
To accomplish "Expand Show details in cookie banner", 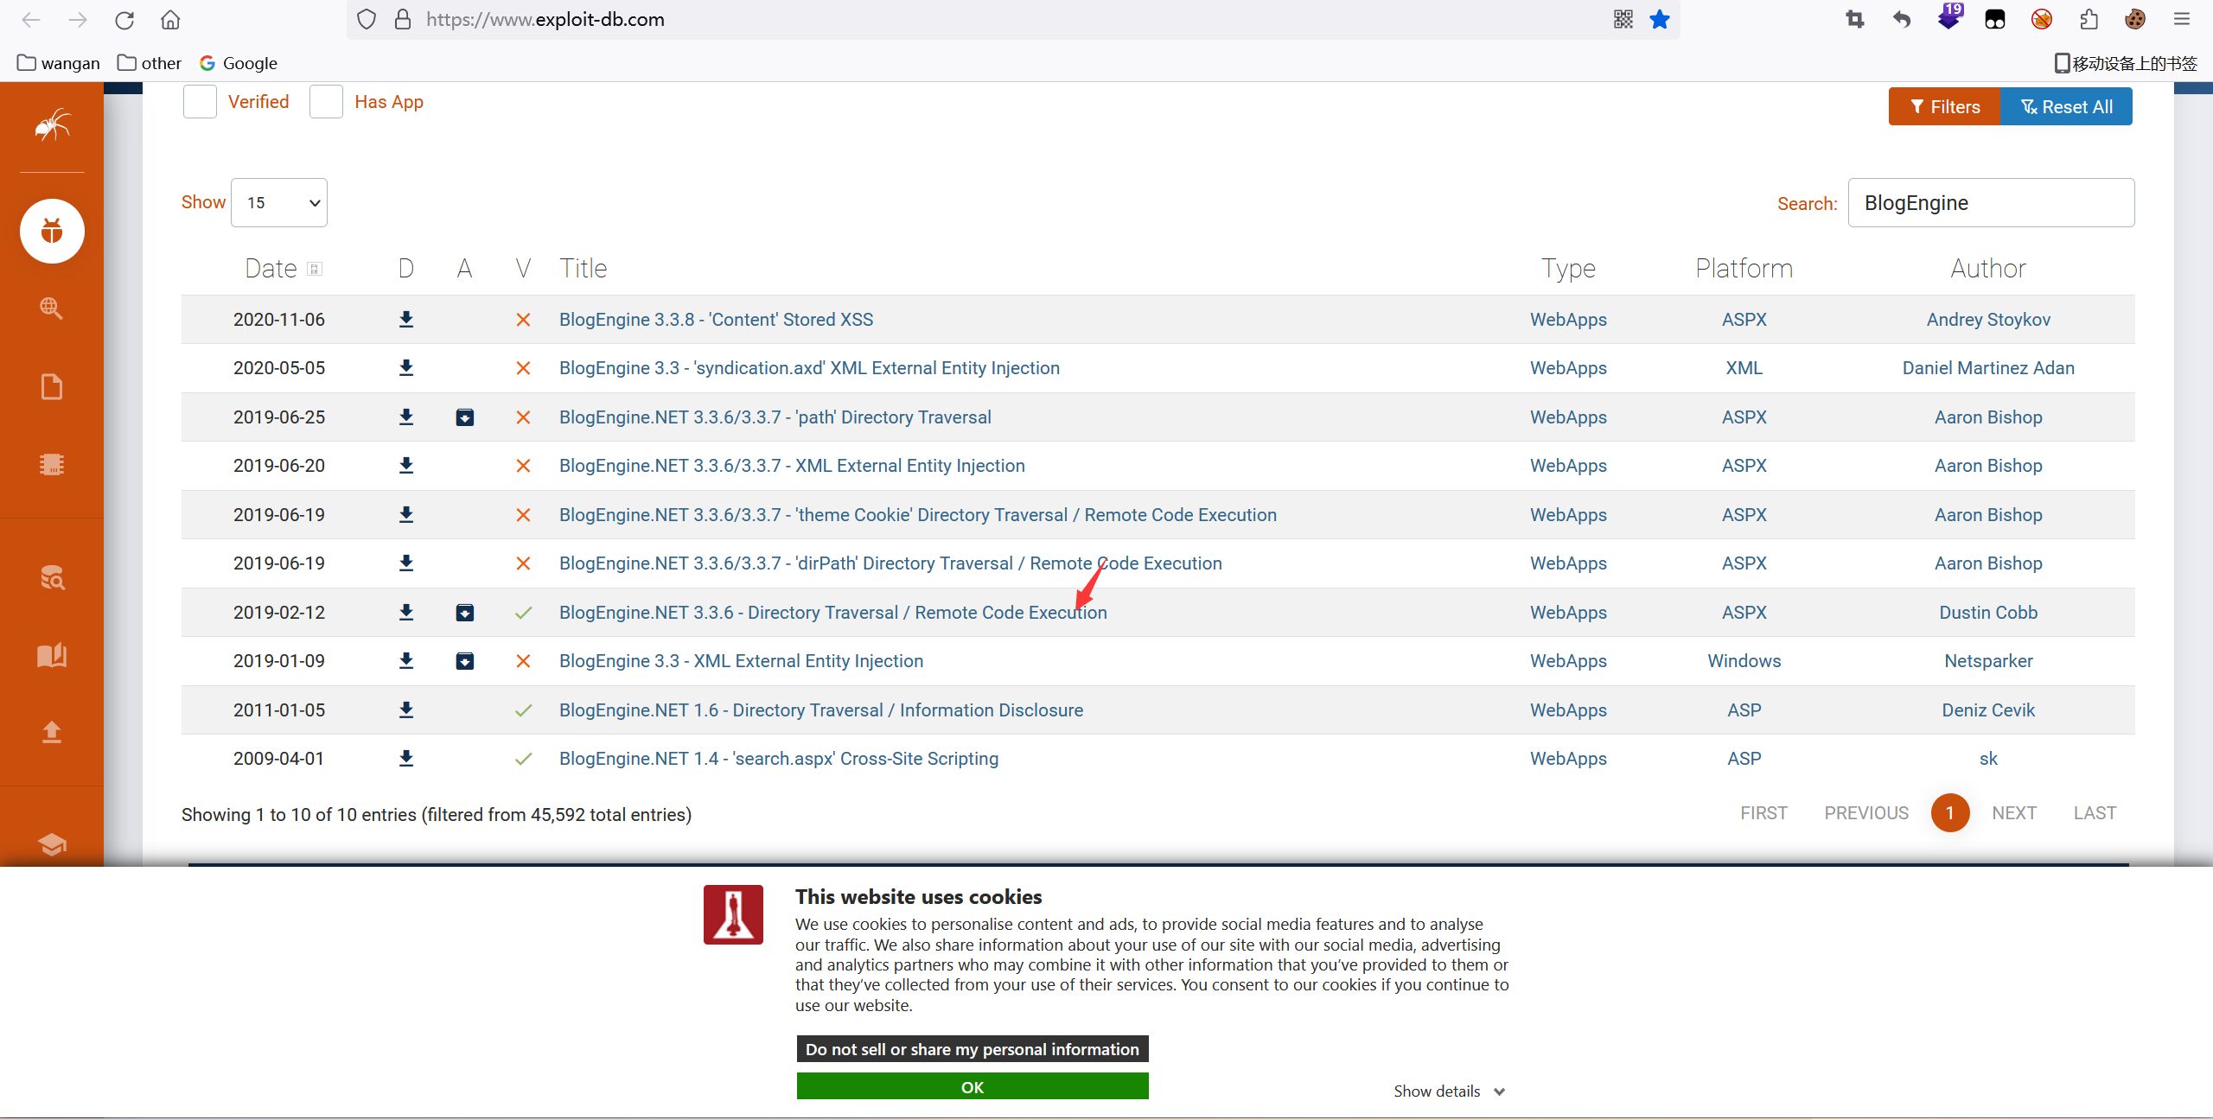I will click(1449, 1091).
